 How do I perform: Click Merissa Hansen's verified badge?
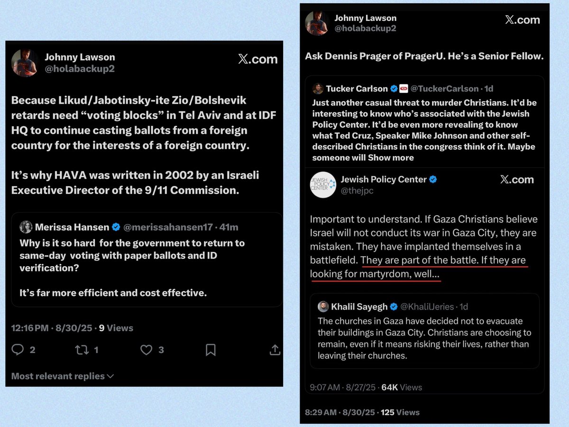(116, 227)
